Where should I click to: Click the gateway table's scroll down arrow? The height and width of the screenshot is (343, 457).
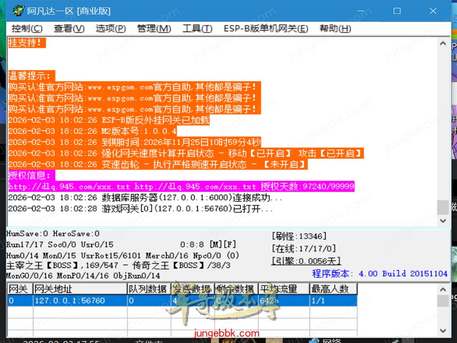pyautogui.click(x=443, y=331)
